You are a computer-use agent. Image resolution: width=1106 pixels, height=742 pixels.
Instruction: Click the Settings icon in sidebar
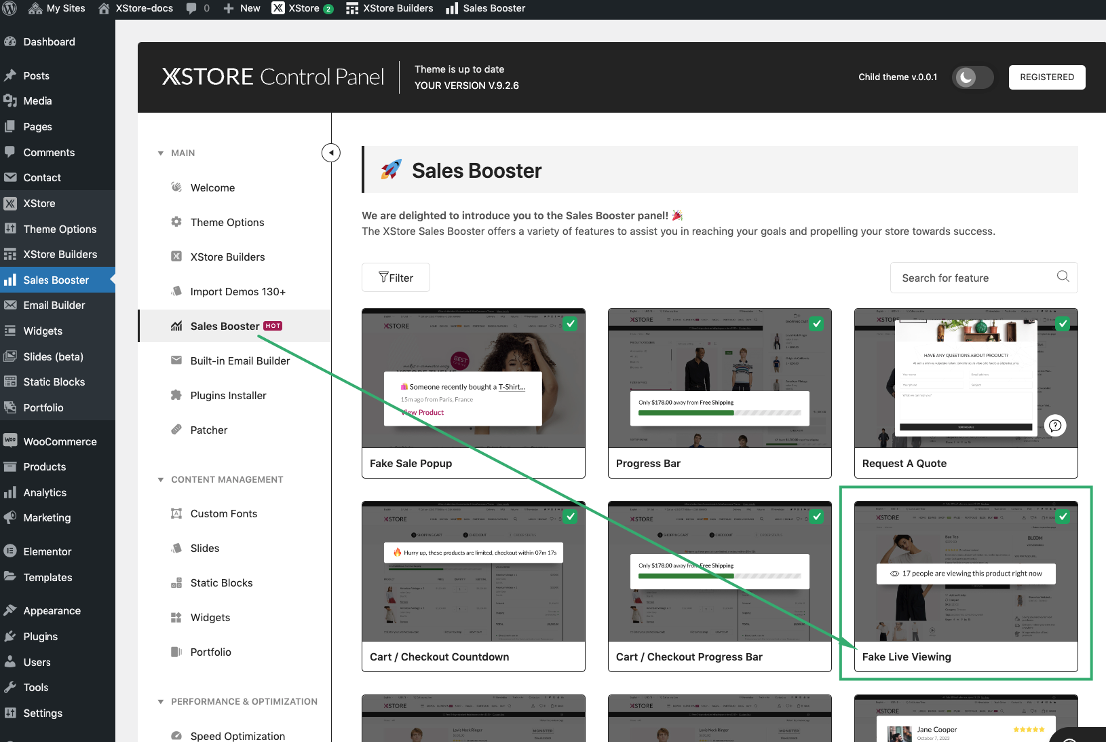tap(10, 713)
